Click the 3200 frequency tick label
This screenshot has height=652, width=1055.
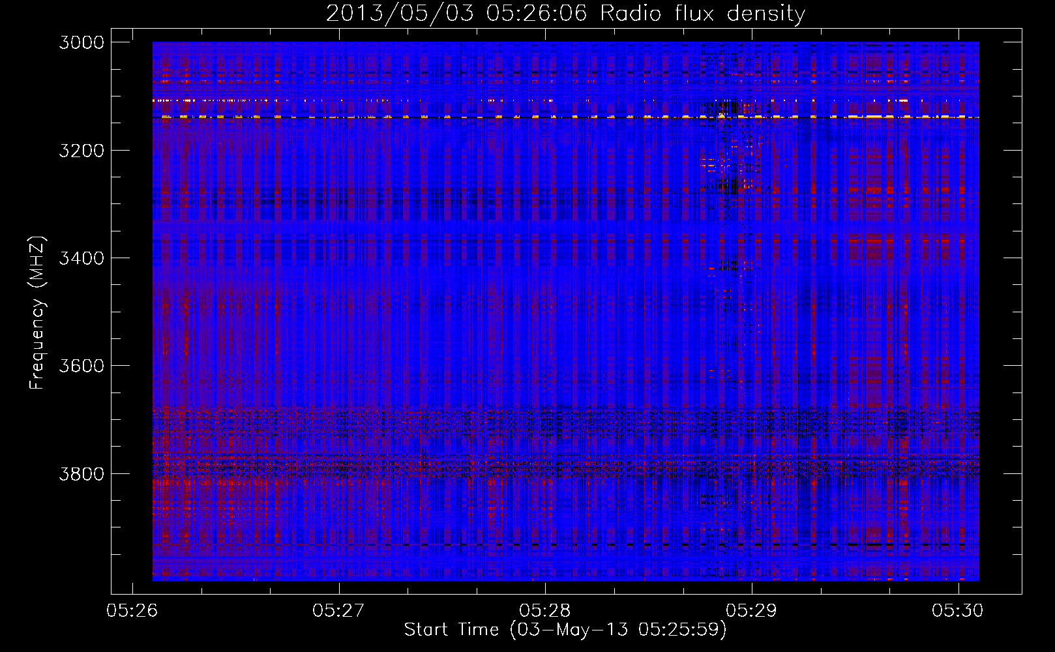(x=82, y=151)
